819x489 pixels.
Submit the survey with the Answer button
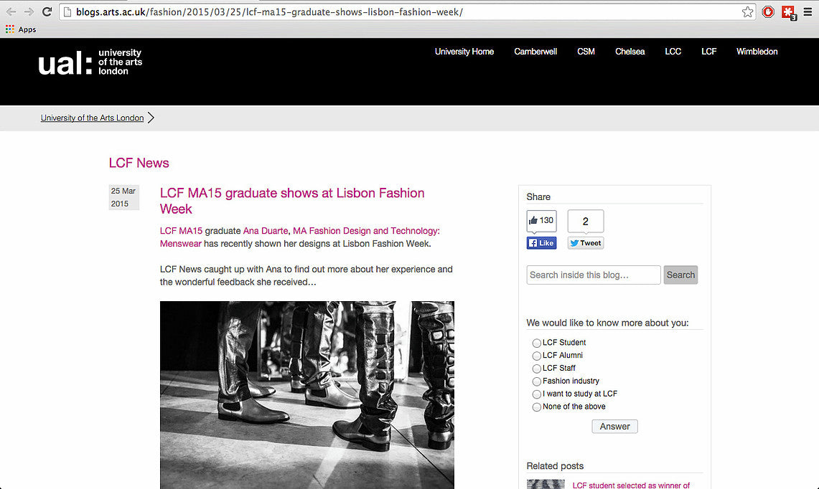pyautogui.click(x=614, y=427)
